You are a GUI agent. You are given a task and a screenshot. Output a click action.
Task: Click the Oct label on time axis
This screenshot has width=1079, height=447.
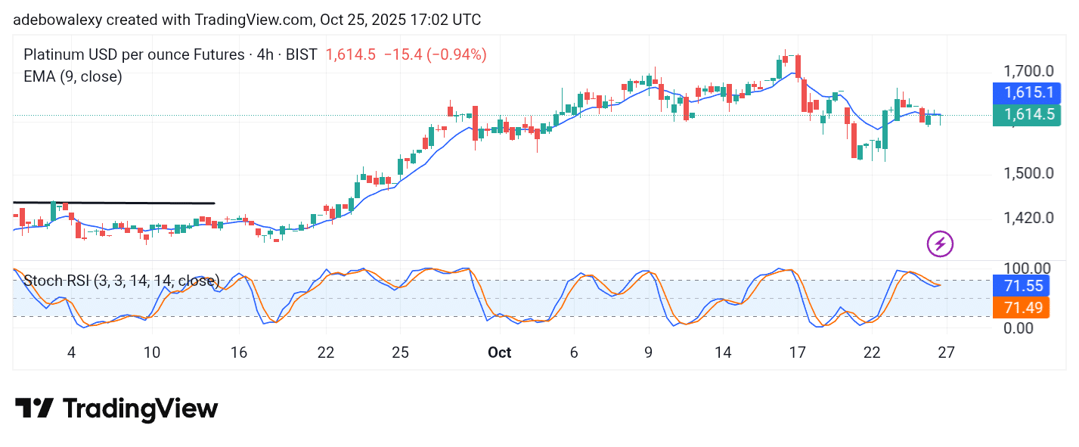pyautogui.click(x=499, y=352)
